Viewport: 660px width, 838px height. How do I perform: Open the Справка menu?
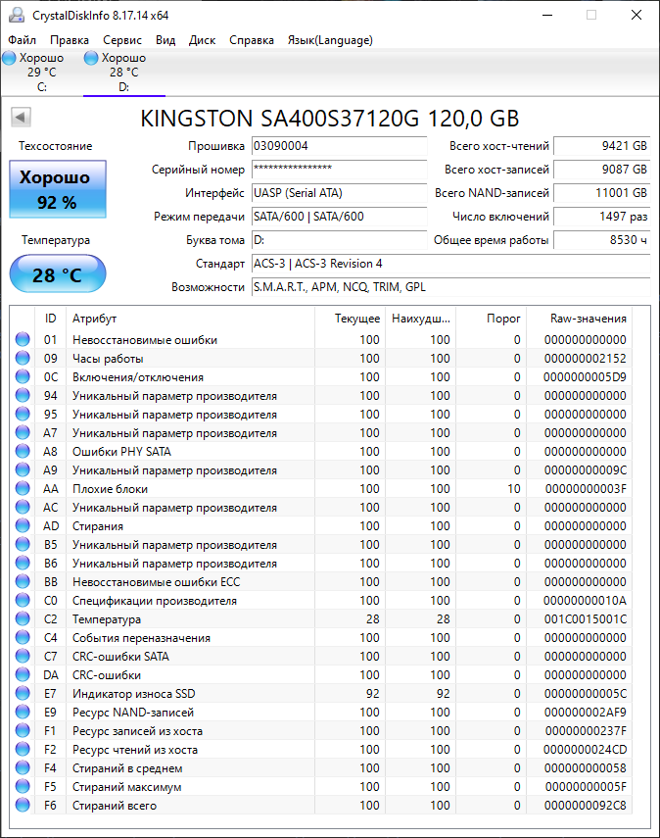click(x=252, y=40)
